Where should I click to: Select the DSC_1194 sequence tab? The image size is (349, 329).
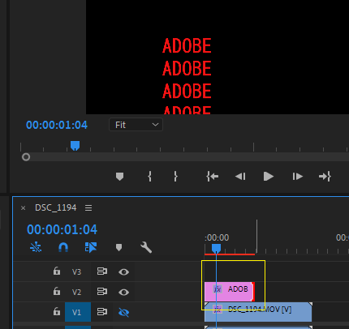56,207
